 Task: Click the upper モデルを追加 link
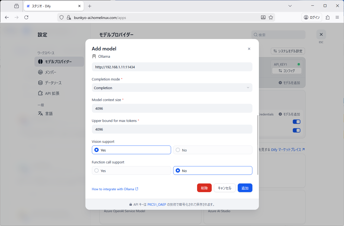(289, 83)
